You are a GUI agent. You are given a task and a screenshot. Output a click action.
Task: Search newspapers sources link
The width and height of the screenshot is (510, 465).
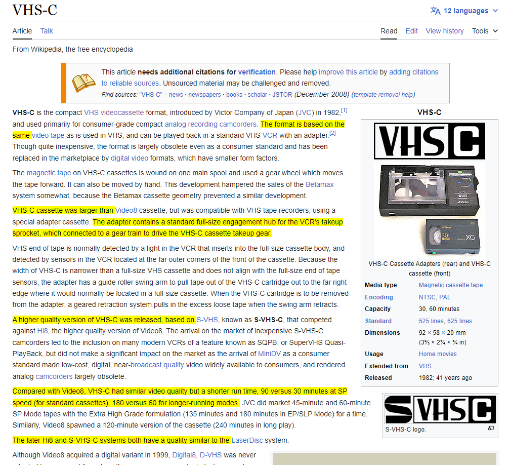click(204, 94)
